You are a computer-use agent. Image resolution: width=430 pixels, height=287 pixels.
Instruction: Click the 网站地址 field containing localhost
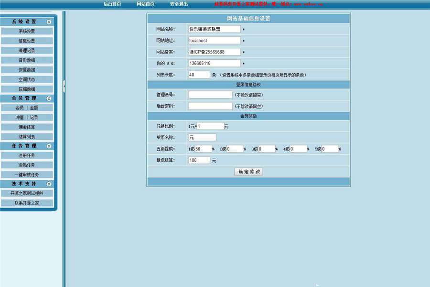pyautogui.click(x=215, y=40)
